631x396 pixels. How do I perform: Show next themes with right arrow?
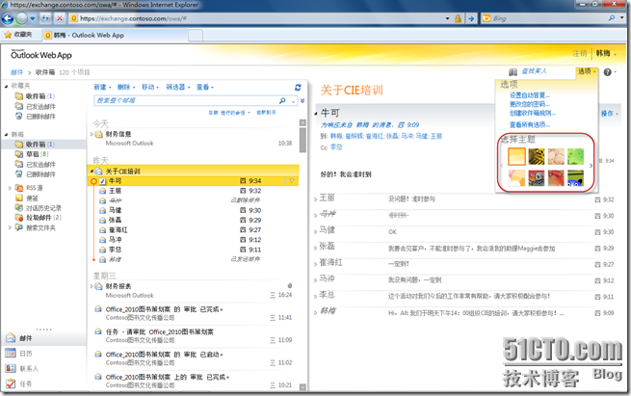[591, 166]
